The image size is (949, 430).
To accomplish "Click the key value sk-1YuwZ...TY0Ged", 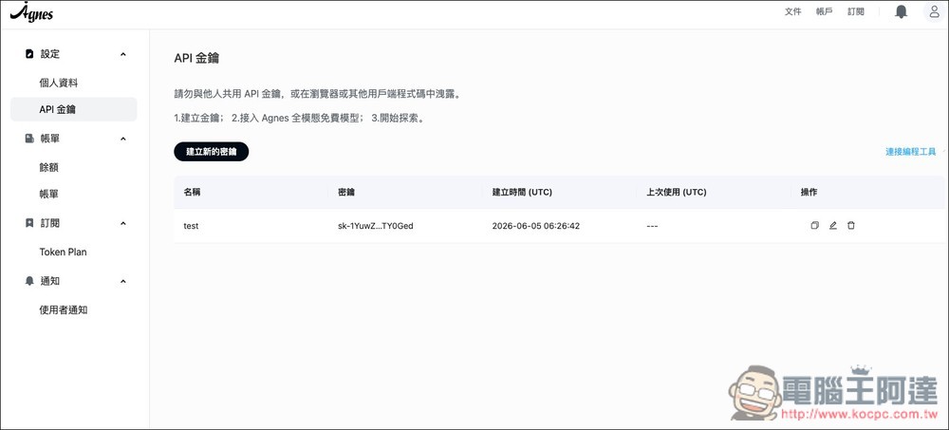I will (375, 226).
